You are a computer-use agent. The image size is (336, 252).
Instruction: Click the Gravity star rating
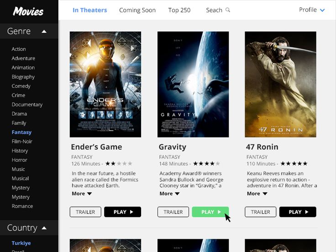(206, 164)
